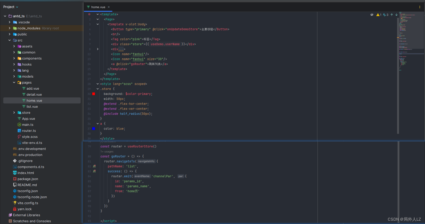Click the router.ts TypeScript icon

coord(19,131)
